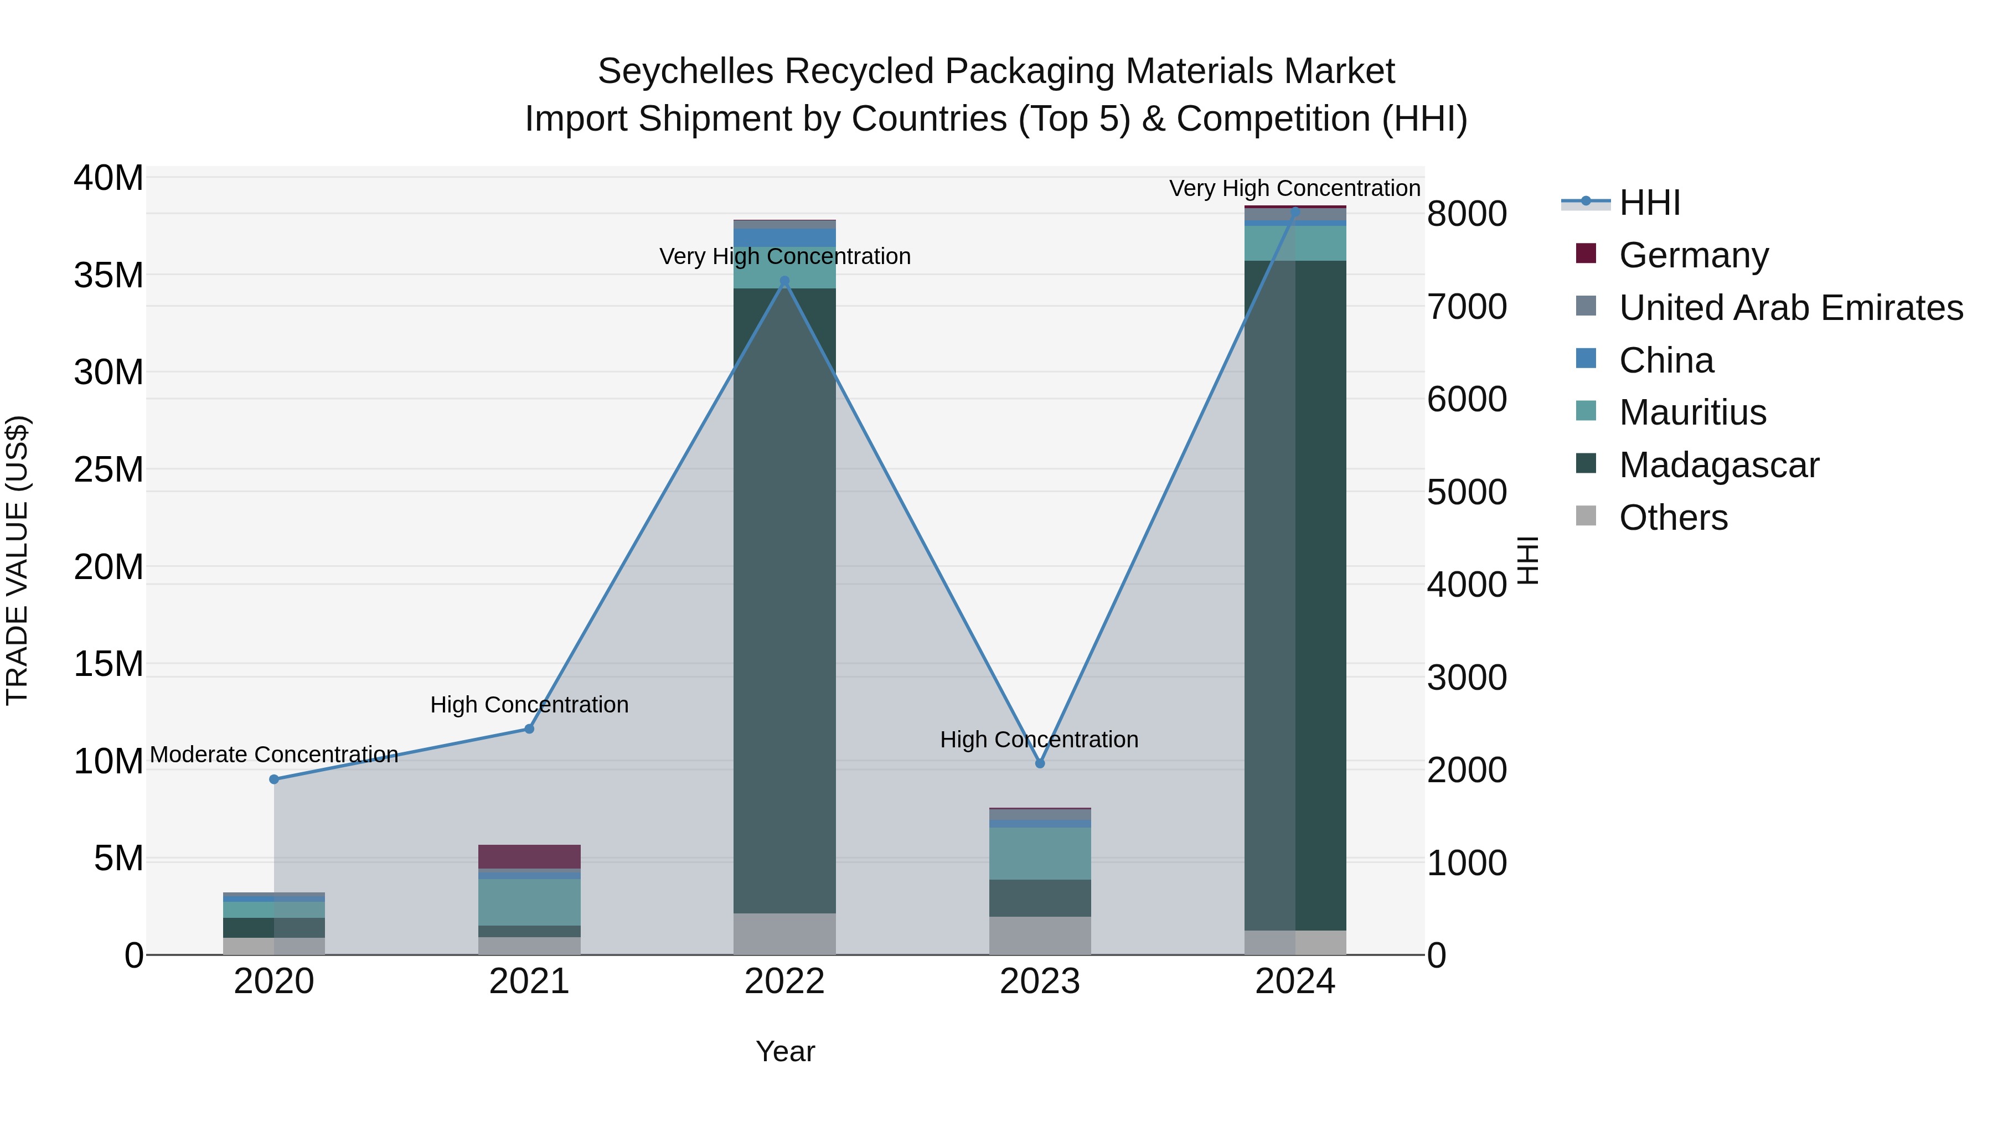Select the Madagascar segment in the 2024 bar

[x=1295, y=596]
